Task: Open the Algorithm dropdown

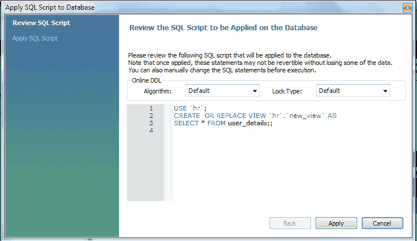Action: 223,91
